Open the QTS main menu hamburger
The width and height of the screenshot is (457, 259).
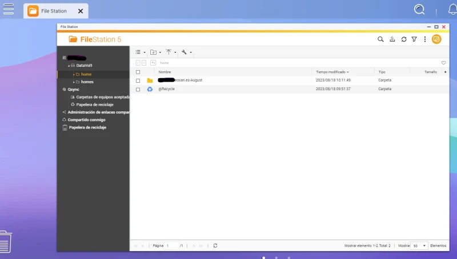tap(9, 9)
